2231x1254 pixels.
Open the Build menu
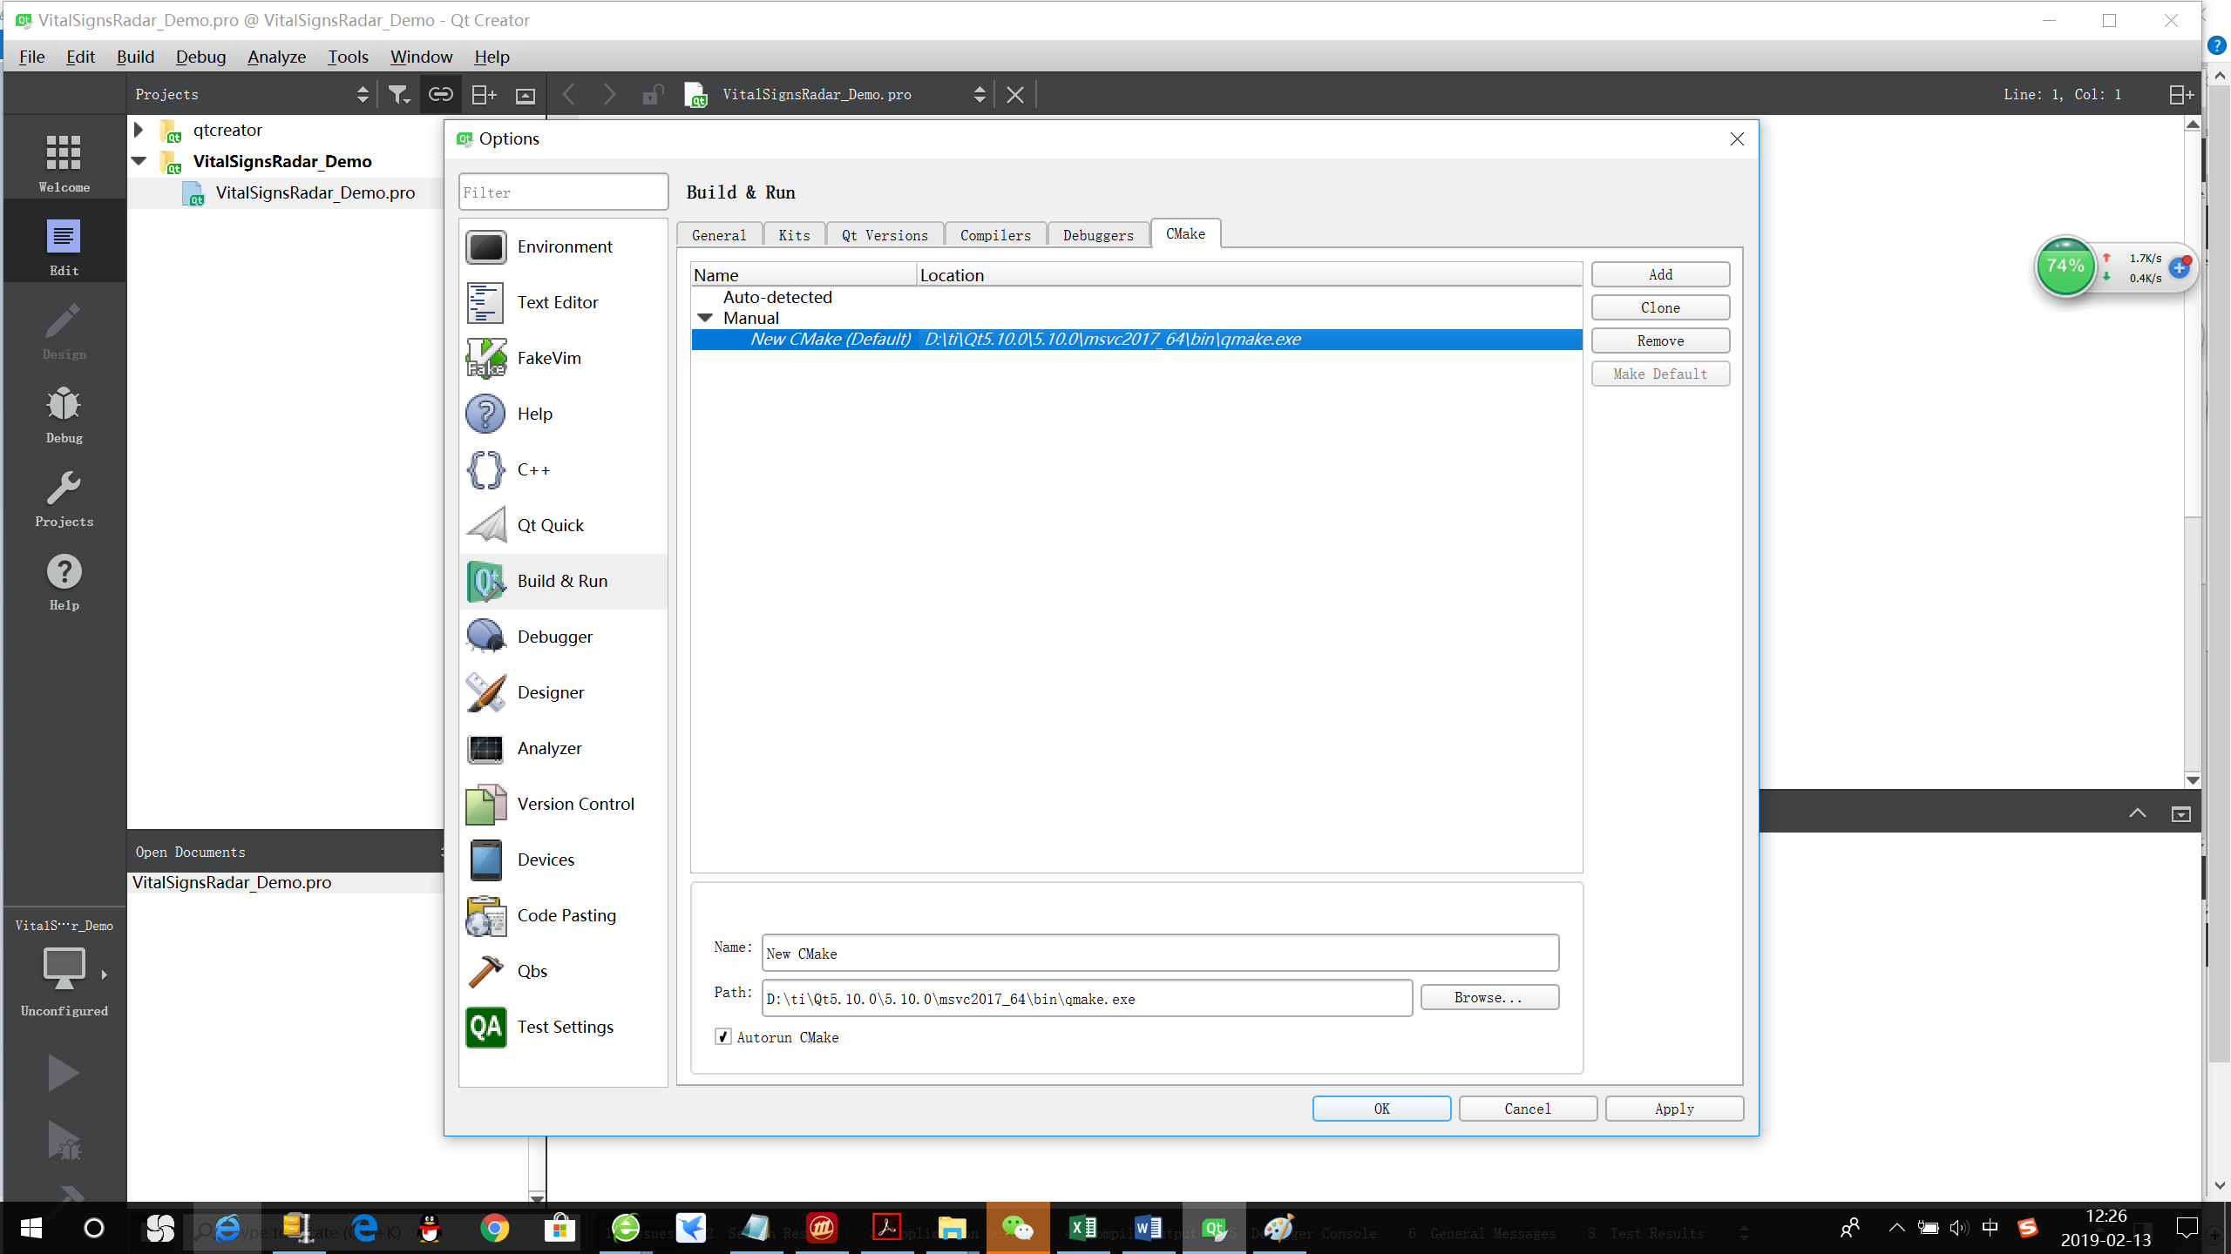click(x=135, y=57)
